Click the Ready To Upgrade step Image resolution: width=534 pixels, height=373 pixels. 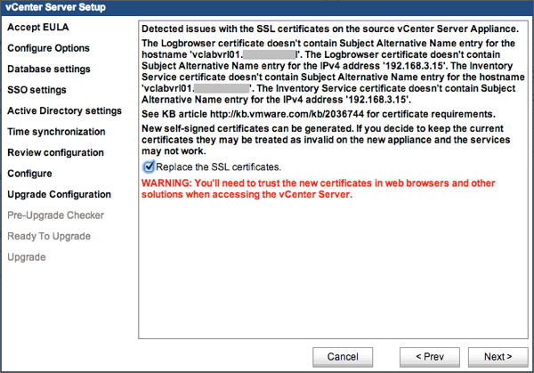[x=49, y=236]
